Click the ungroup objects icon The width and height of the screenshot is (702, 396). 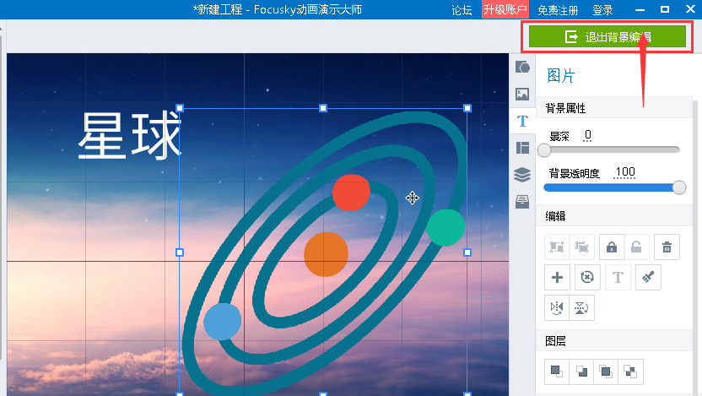pyautogui.click(x=581, y=247)
